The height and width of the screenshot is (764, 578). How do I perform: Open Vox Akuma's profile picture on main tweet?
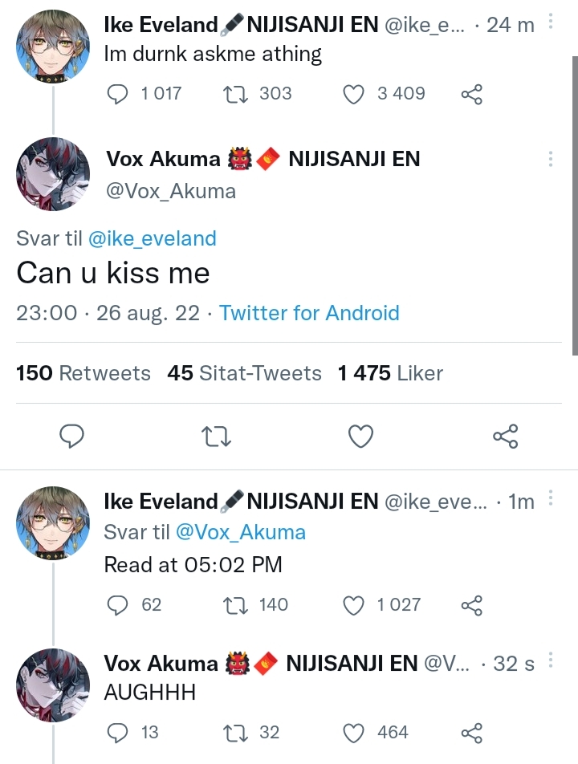(53, 173)
